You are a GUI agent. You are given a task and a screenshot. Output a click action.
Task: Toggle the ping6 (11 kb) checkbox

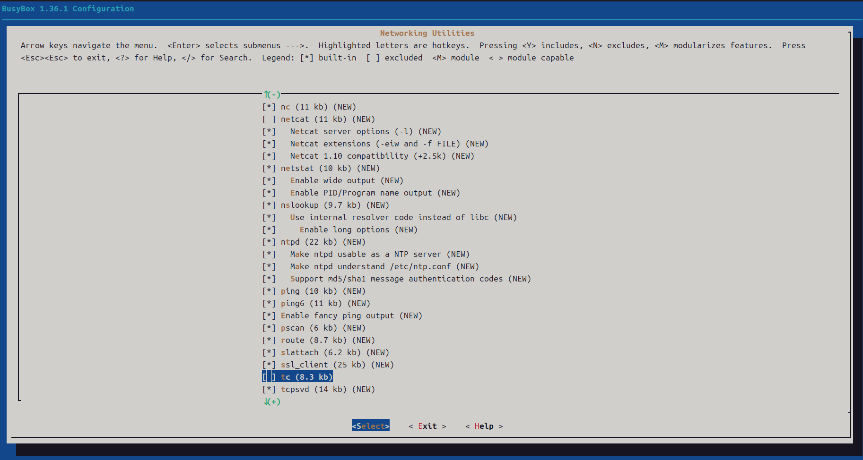[269, 303]
